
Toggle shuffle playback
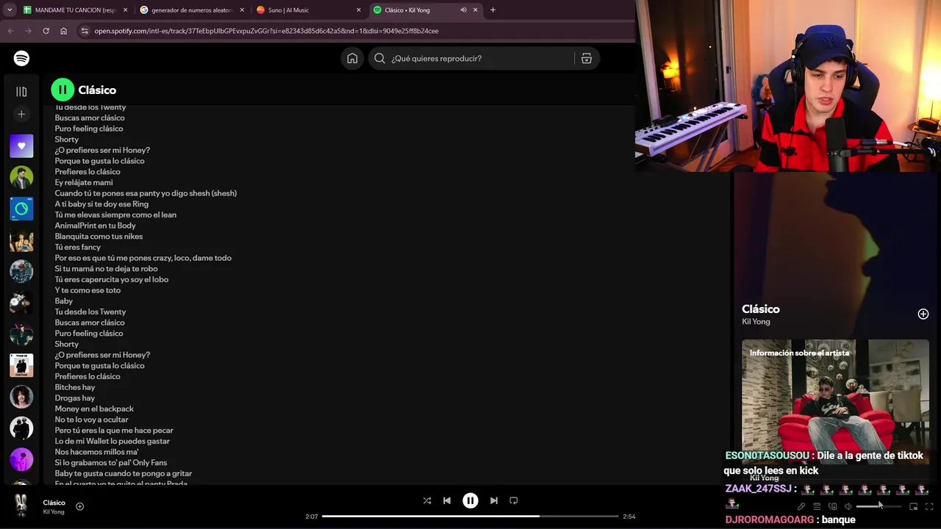(427, 500)
